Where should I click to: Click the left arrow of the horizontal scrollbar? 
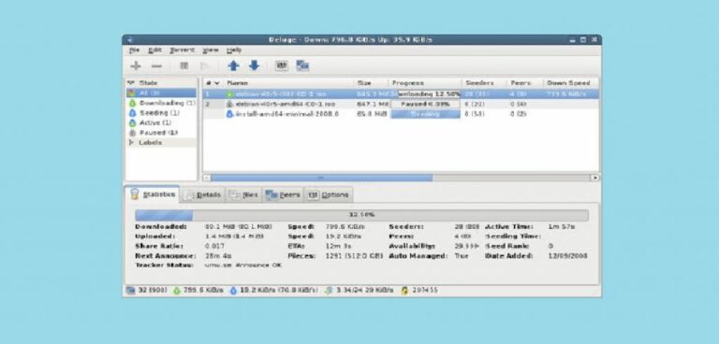click(x=207, y=178)
